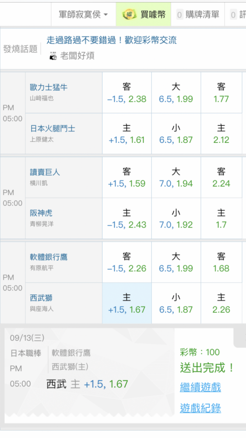Open the 遊戲紀錄 link
The height and width of the screenshot is (438, 246).
pyautogui.click(x=200, y=408)
